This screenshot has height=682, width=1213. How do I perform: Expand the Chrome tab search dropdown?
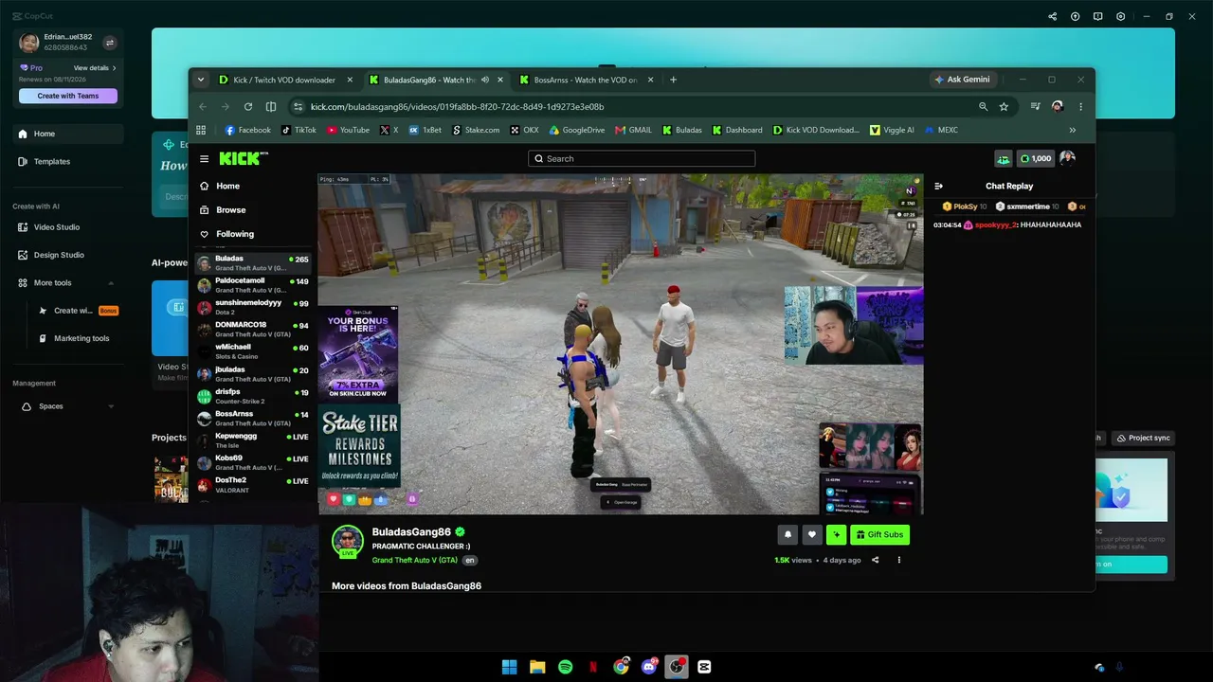(201, 80)
